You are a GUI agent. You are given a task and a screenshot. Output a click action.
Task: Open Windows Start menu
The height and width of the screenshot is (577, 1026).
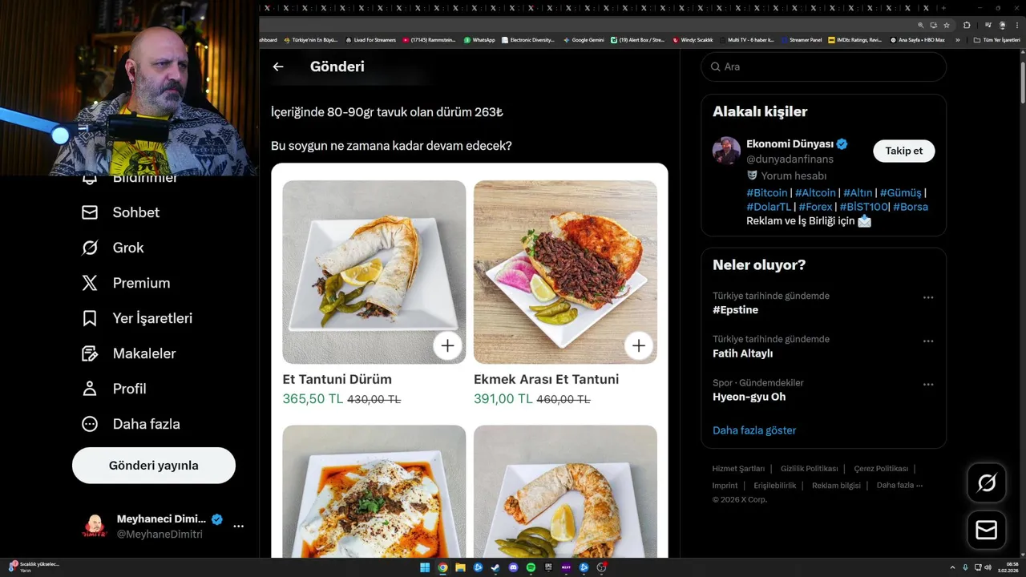click(x=425, y=567)
